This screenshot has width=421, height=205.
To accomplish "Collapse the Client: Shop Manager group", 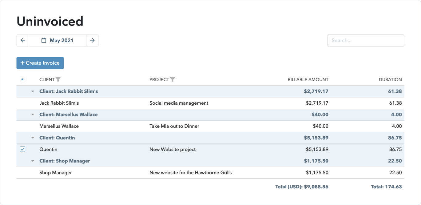I will click(33, 161).
